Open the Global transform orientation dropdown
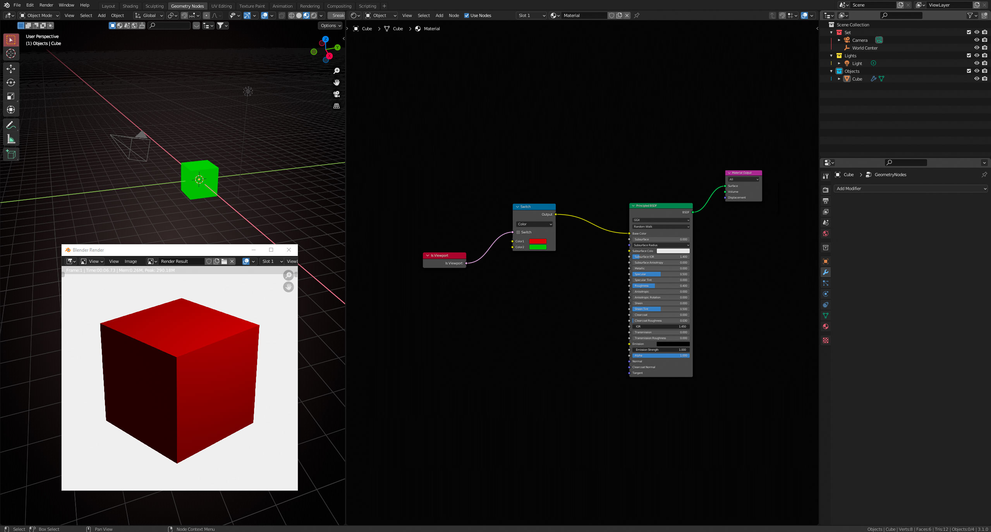The image size is (991, 532). click(149, 15)
